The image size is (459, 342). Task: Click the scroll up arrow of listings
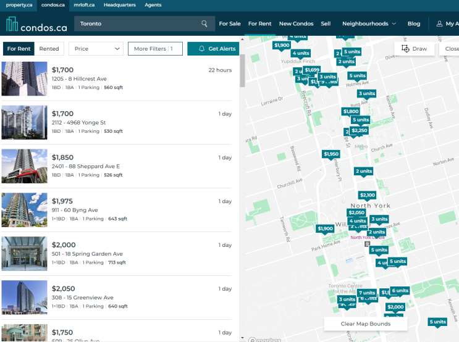(x=242, y=39)
